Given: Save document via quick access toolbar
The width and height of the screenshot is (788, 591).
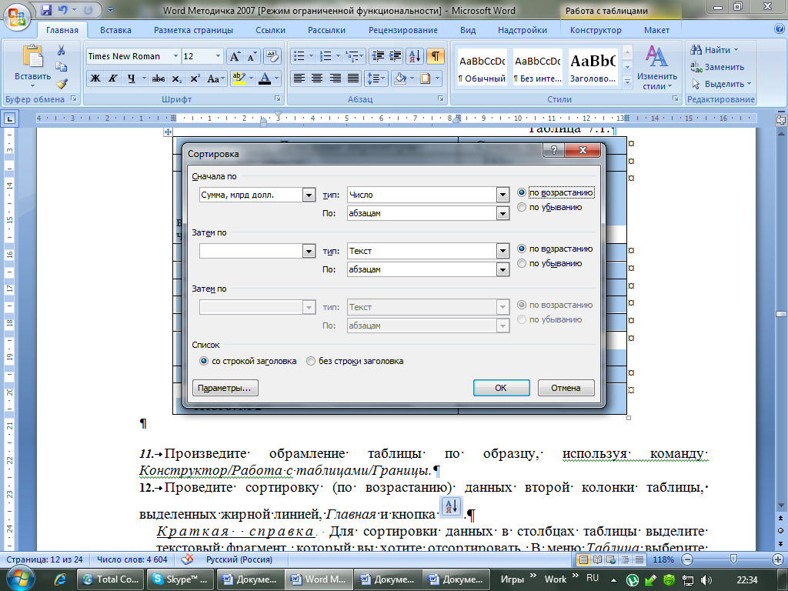Looking at the screenshot, I should pos(46,9).
